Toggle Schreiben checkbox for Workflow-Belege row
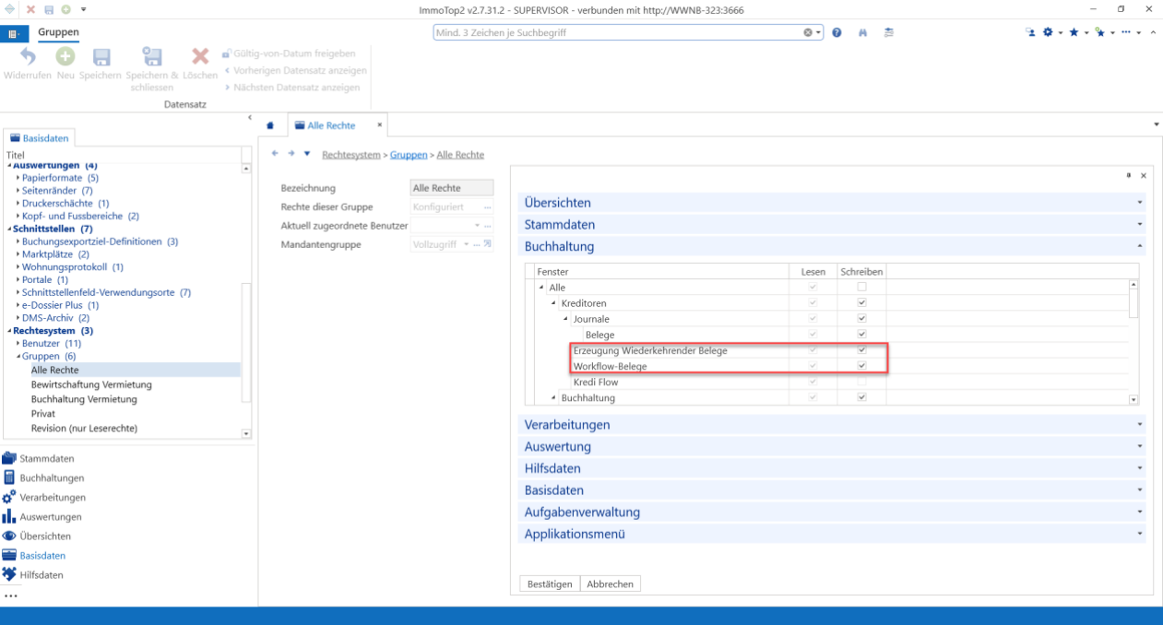This screenshot has height=625, width=1163. tap(861, 366)
